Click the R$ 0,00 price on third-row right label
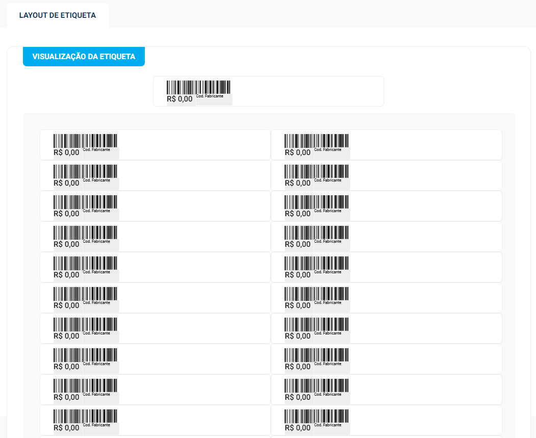Viewport: 536px width, 438px height. coord(297,214)
